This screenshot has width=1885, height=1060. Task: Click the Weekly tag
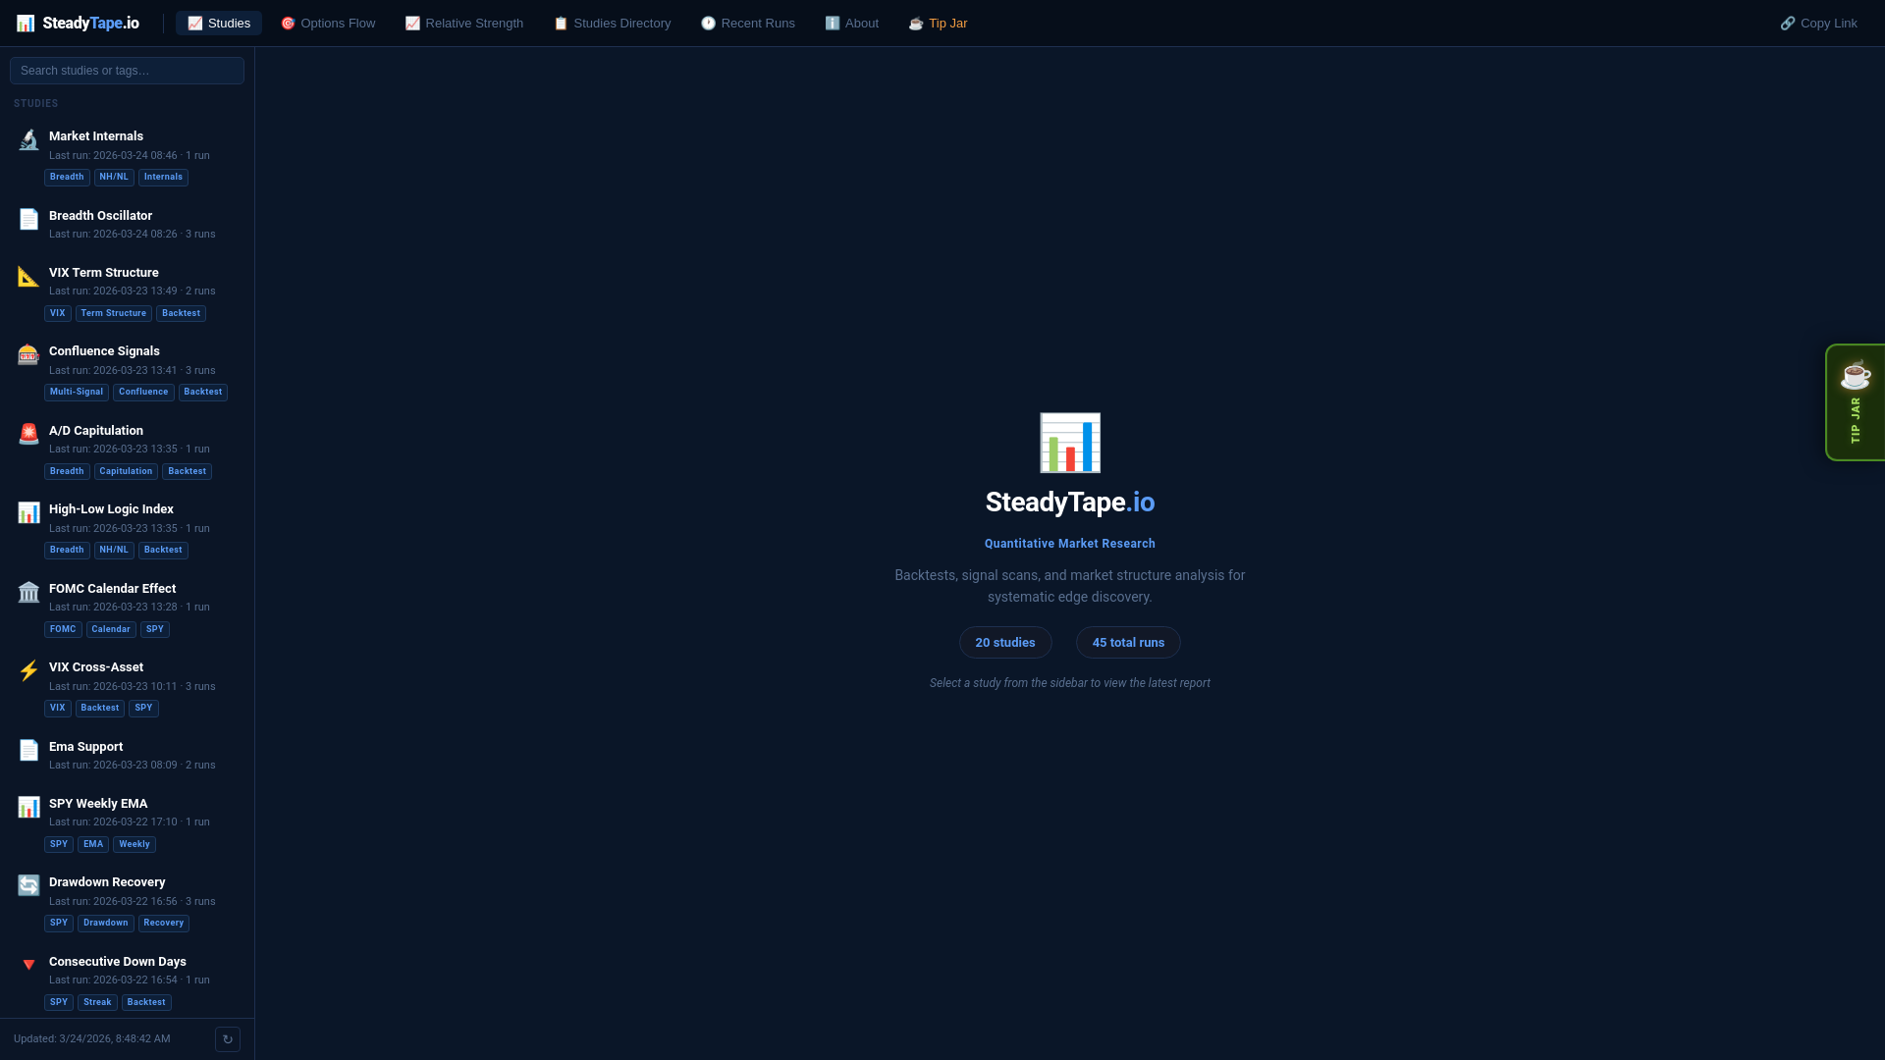click(x=135, y=845)
